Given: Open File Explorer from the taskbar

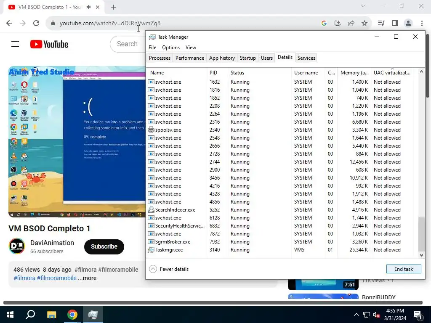Looking at the screenshot, I should coord(51,315).
